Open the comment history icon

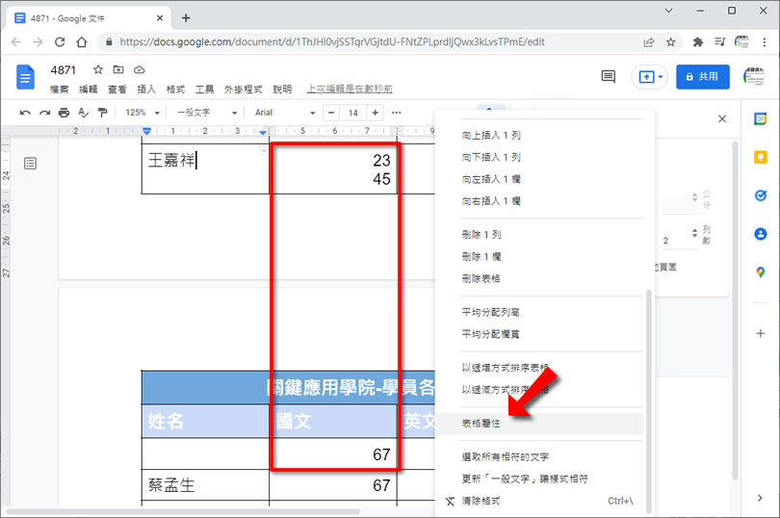pyautogui.click(x=608, y=77)
